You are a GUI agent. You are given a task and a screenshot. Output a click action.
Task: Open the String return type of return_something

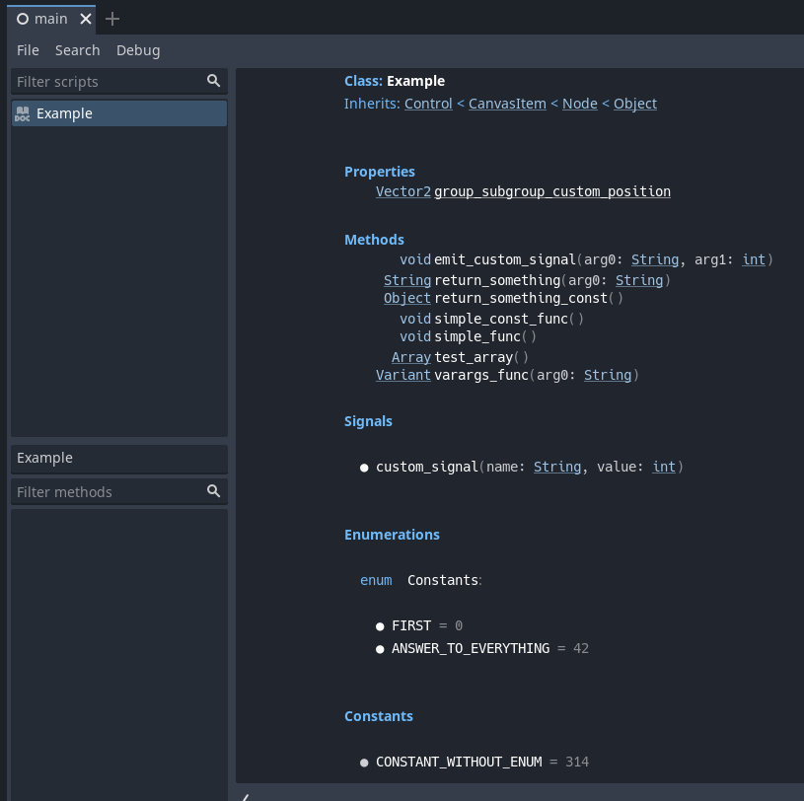point(406,280)
